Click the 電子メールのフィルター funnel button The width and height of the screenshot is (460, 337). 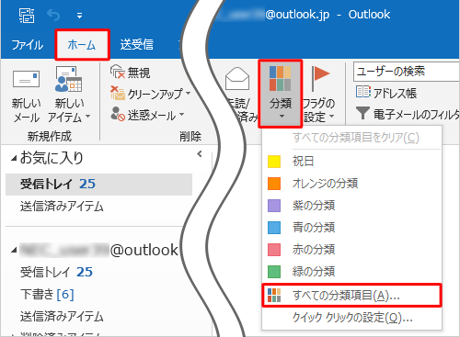408,114
